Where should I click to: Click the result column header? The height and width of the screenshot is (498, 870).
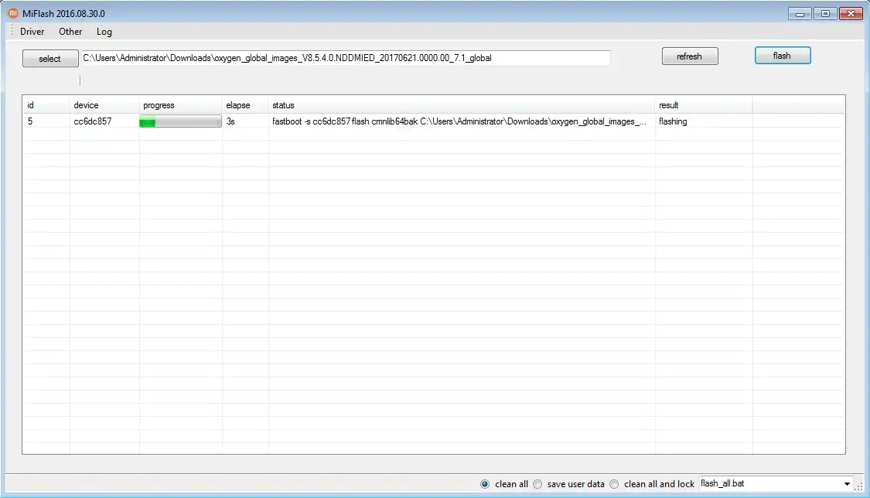point(668,105)
